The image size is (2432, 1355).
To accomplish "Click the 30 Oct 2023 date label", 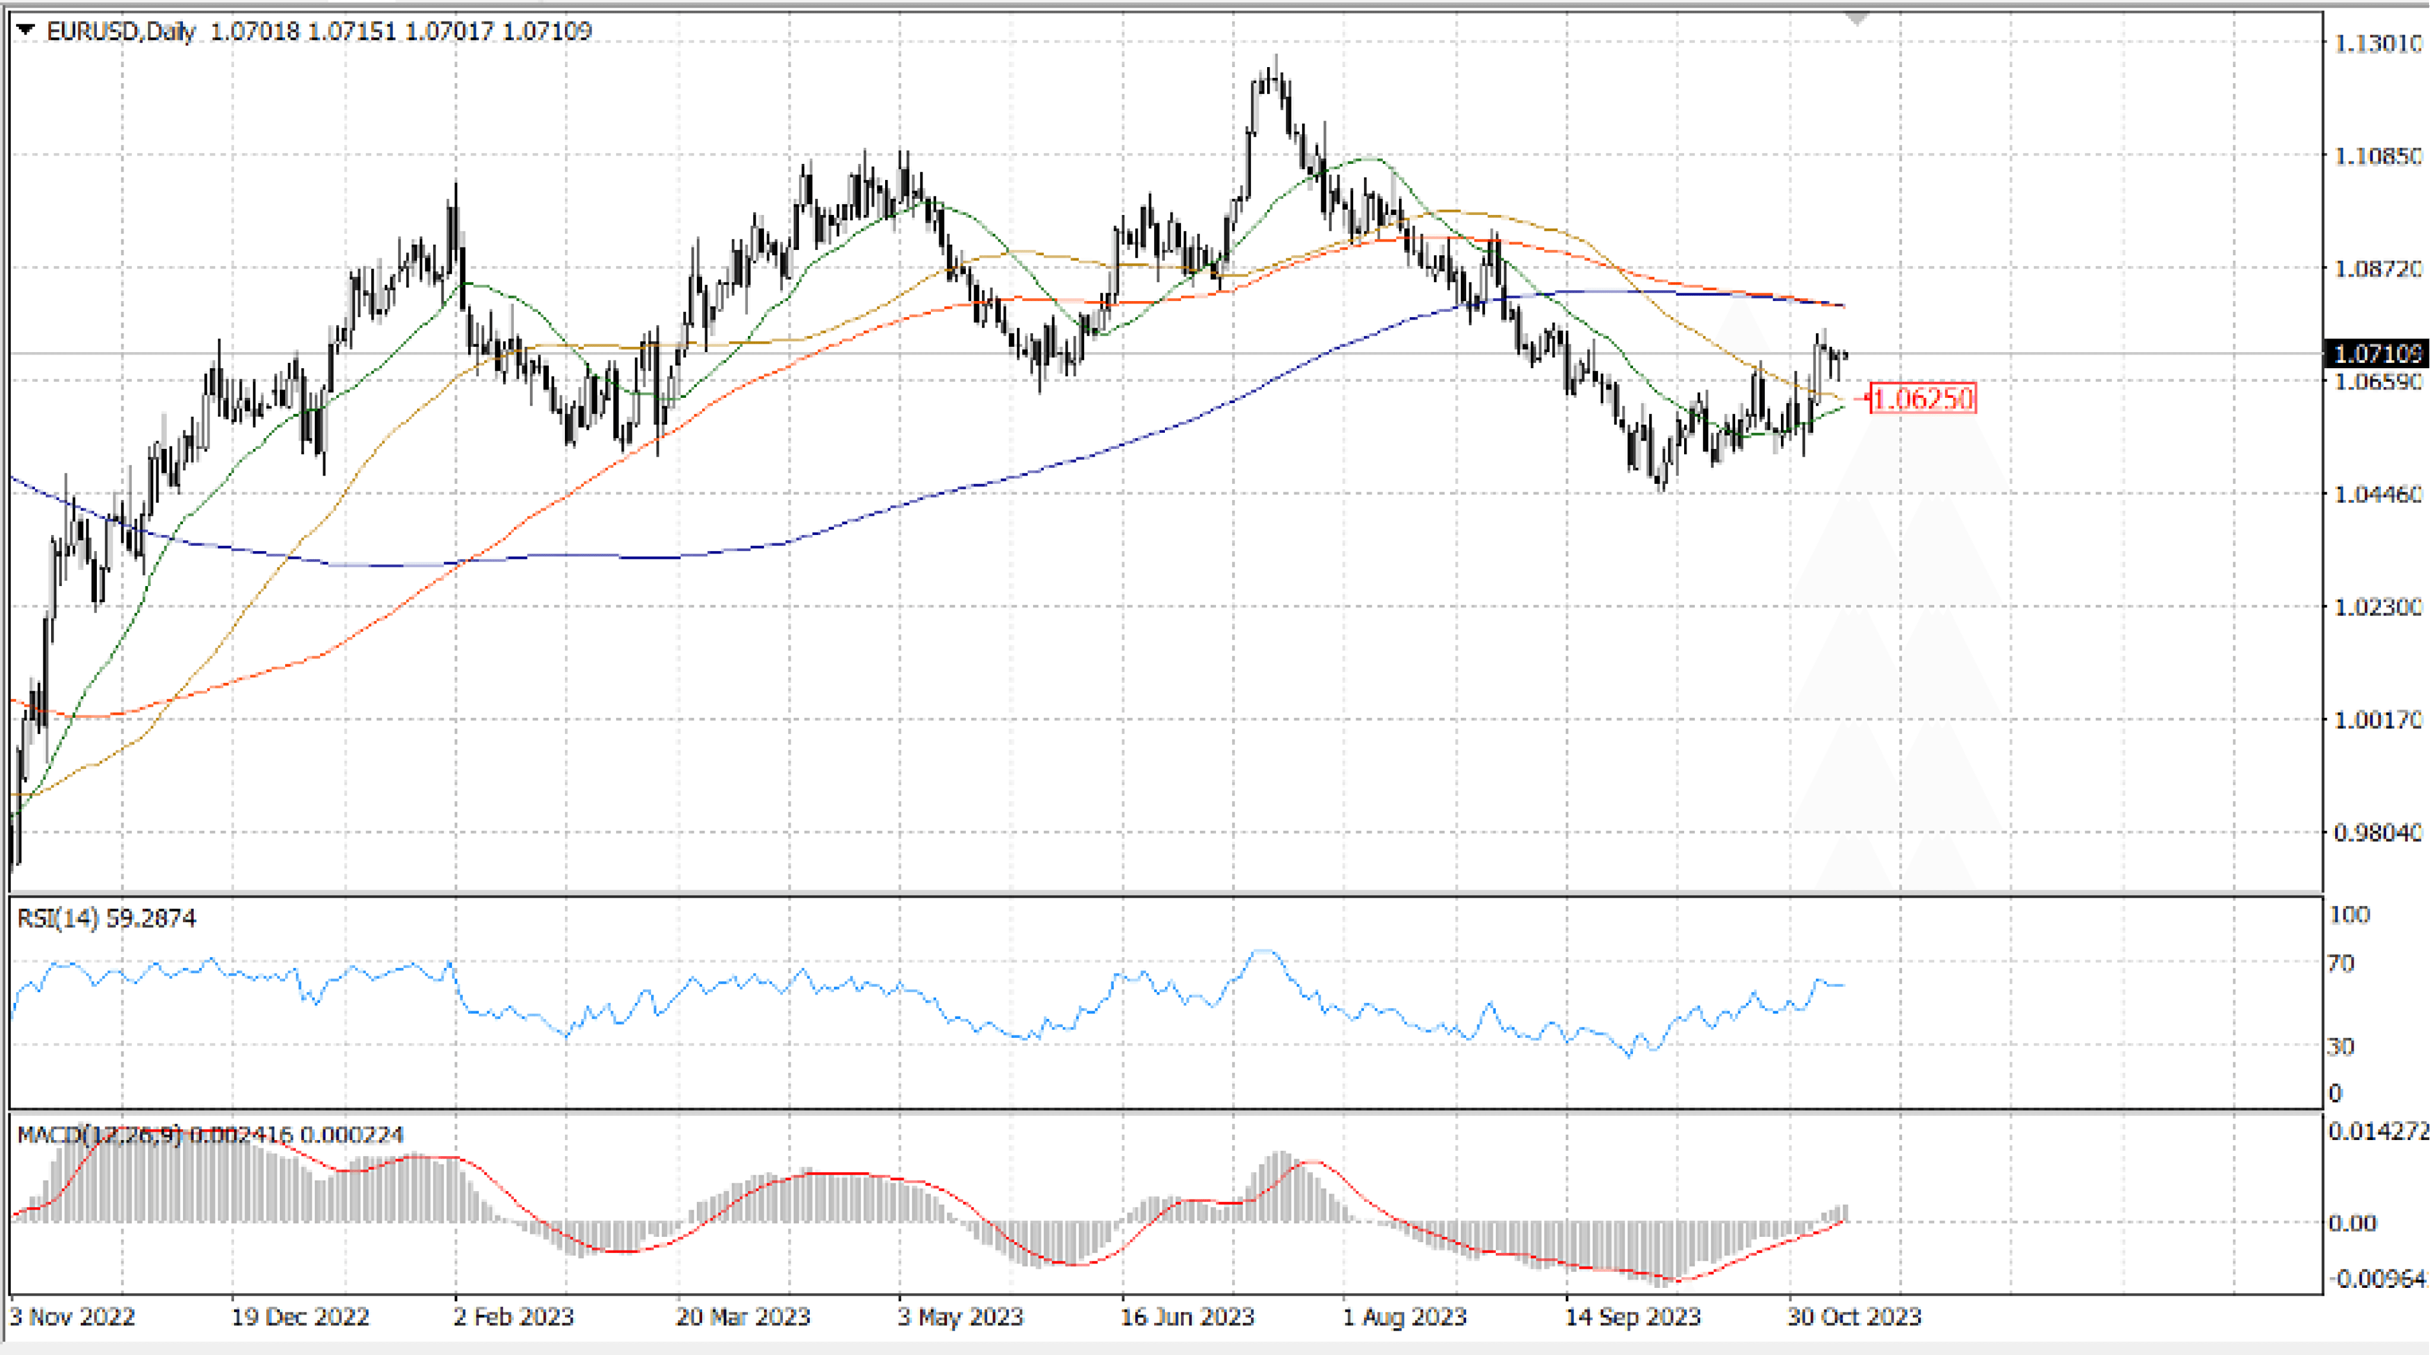I will pos(1854,1316).
